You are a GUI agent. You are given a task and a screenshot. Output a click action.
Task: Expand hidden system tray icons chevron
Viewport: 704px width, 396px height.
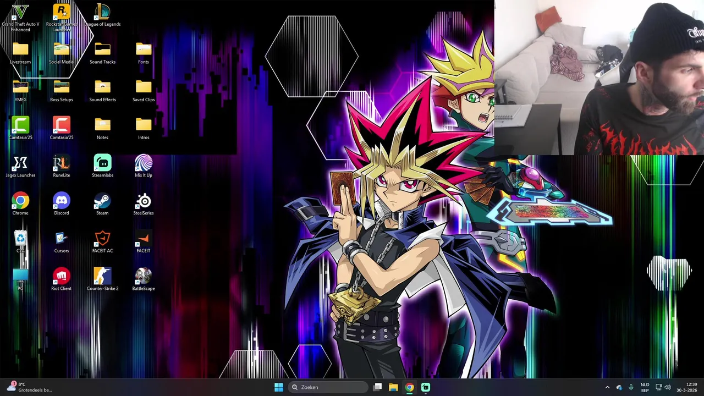click(x=607, y=387)
